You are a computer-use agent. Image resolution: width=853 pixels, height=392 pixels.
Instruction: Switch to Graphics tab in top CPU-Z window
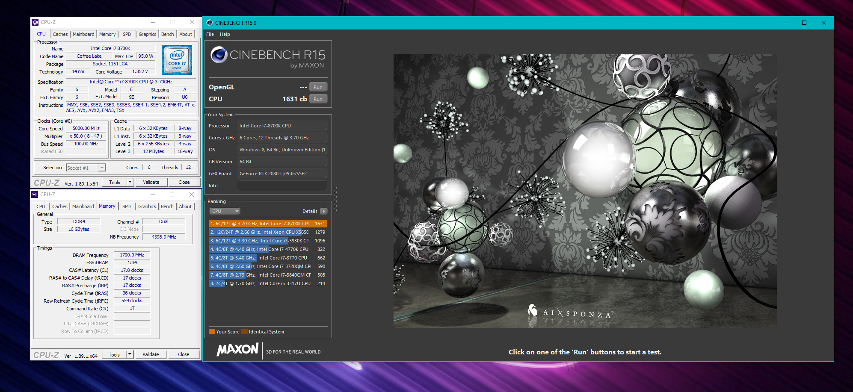pyautogui.click(x=148, y=34)
